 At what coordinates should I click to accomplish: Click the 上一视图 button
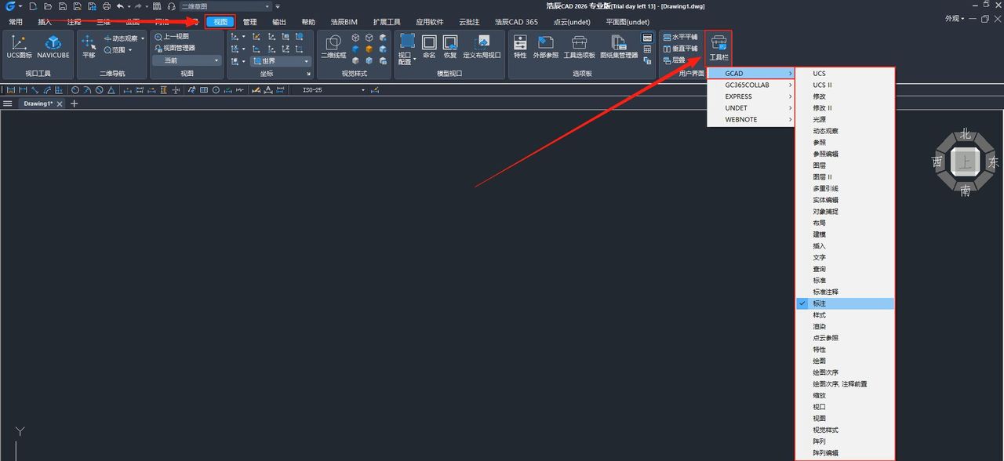[x=172, y=37]
